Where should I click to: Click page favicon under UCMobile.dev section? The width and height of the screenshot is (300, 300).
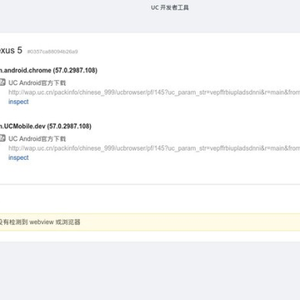pos(2,138)
